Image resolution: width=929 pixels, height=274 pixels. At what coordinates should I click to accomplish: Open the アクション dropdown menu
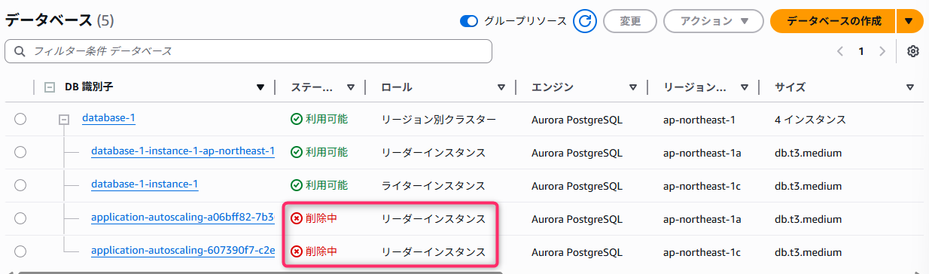[714, 21]
